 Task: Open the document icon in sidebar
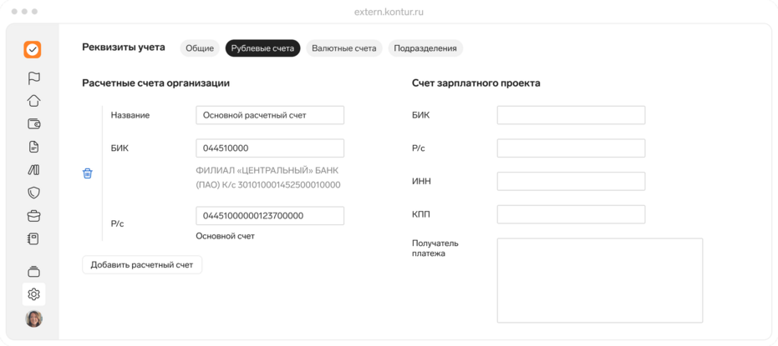point(33,147)
